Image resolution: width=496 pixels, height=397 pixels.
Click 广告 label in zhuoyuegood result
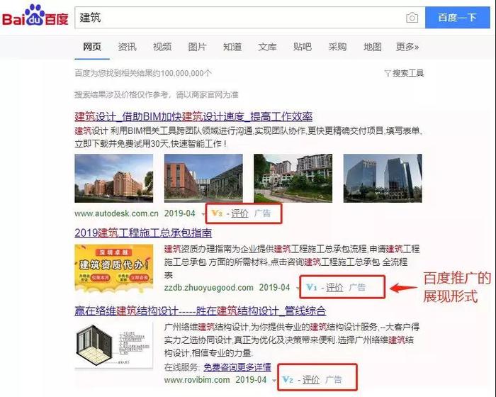357,287
